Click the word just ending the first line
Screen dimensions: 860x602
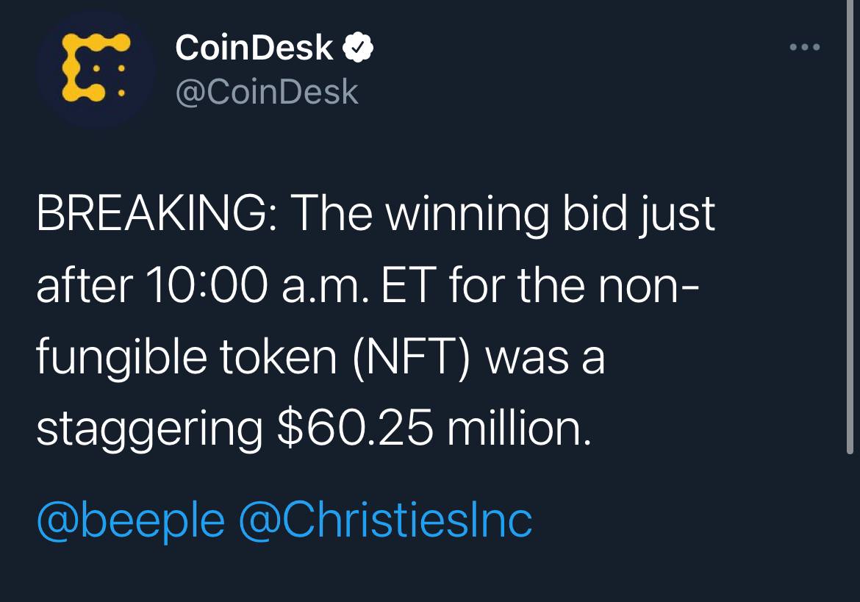(x=682, y=216)
